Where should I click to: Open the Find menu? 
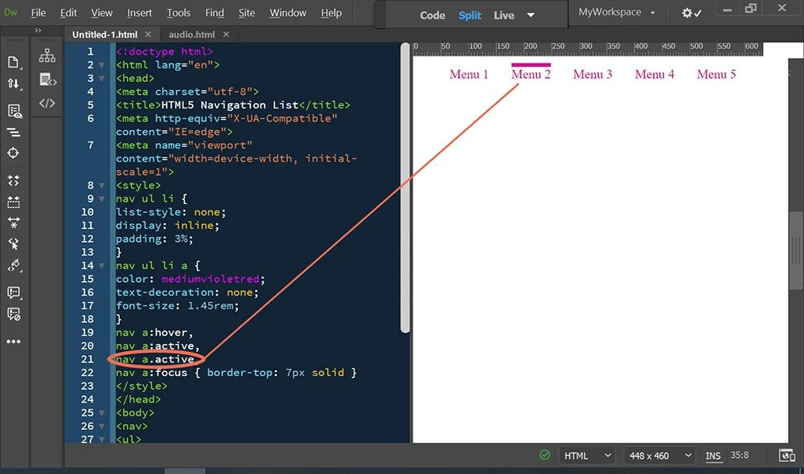click(x=215, y=13)
